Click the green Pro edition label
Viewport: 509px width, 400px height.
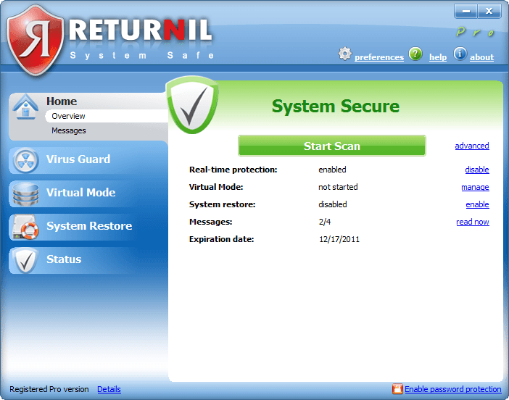point(475,32)
